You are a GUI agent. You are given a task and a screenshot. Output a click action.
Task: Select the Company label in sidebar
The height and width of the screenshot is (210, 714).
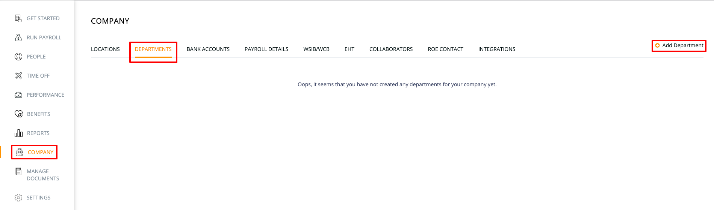click(41, 152)
